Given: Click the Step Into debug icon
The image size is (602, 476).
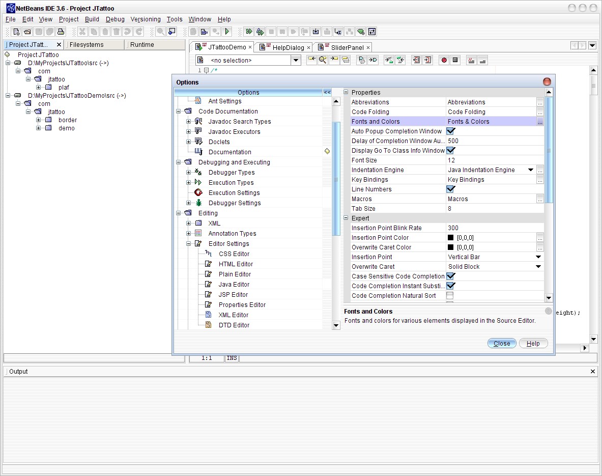Looking at the screenshot, I should [316, 32].
